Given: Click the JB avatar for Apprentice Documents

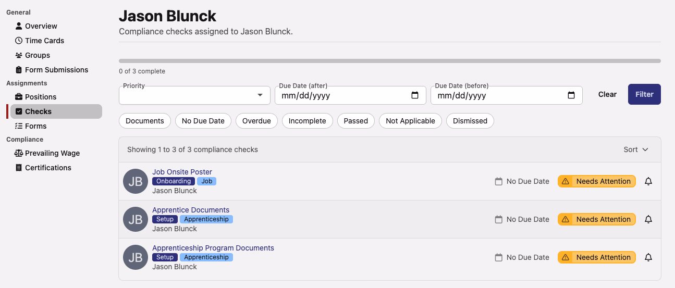Looking at the screenshot, I should [x=136, y=219].
